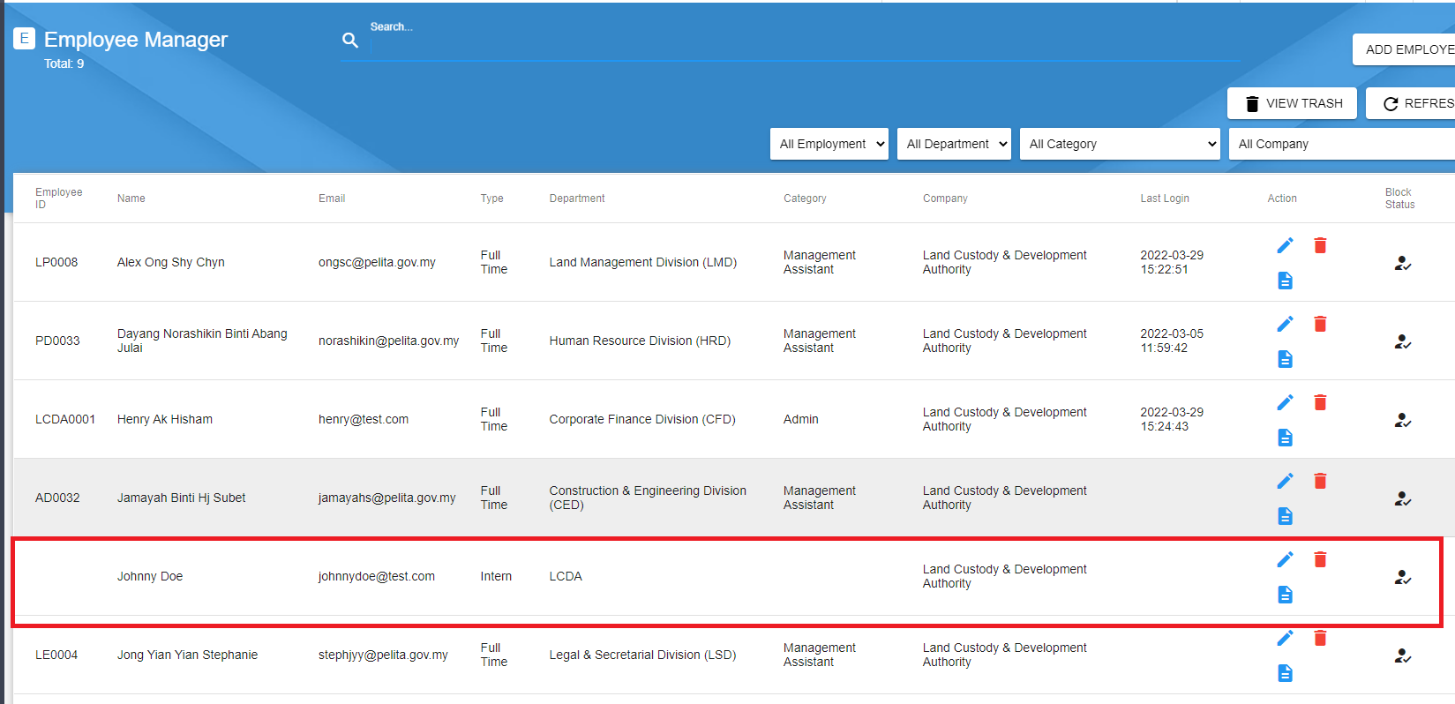Open the All Category dropdown
The width and height of the screenshot is (1455, 704).
click(x=1120, y=144)
